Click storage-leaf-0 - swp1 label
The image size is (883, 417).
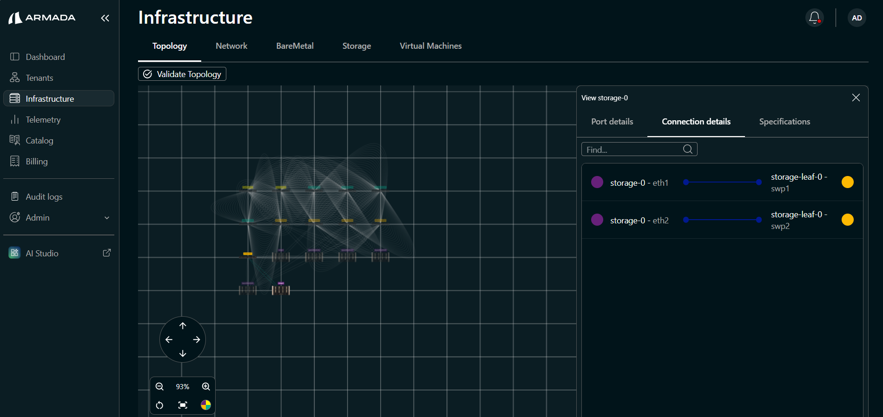pyautogui.click(x=799, y=182)
